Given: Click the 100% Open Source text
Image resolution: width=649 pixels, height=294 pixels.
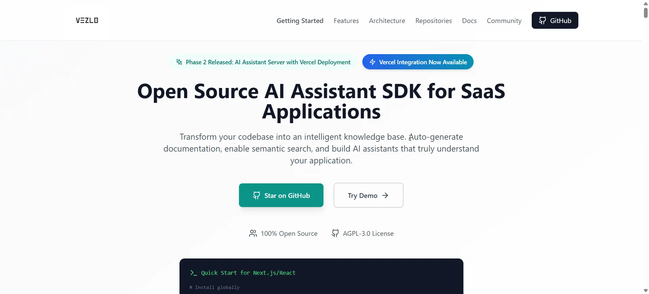Looking at the screenshot, I should [x=289, y=233].
